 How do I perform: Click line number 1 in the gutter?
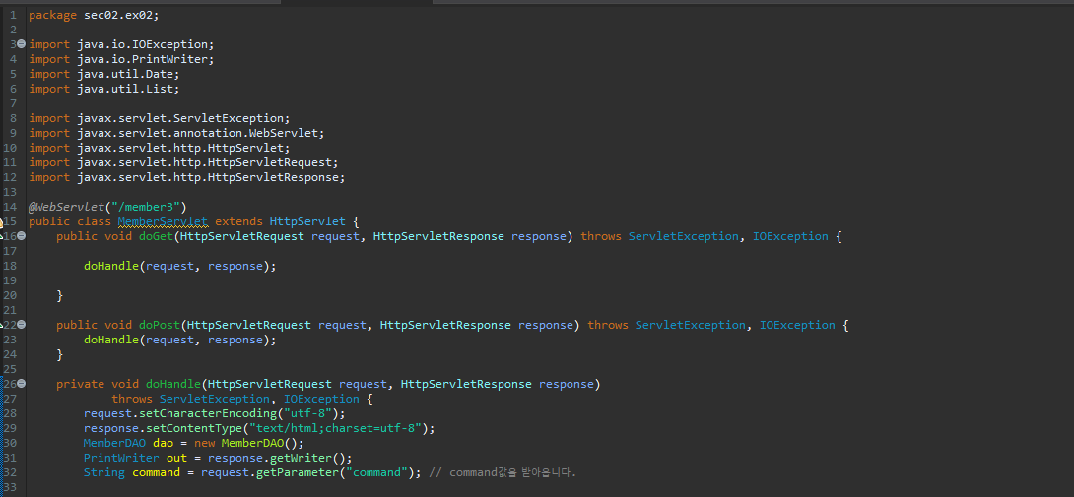(13, 15)
